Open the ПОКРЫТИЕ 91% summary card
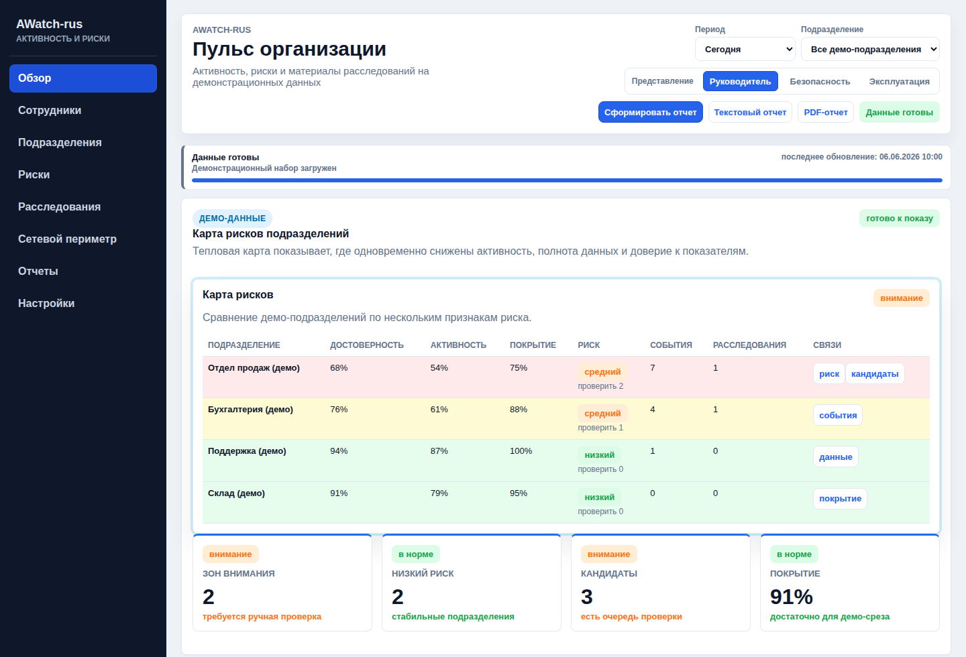The height and width of the screenshot is (657, 966). point(850,583)
